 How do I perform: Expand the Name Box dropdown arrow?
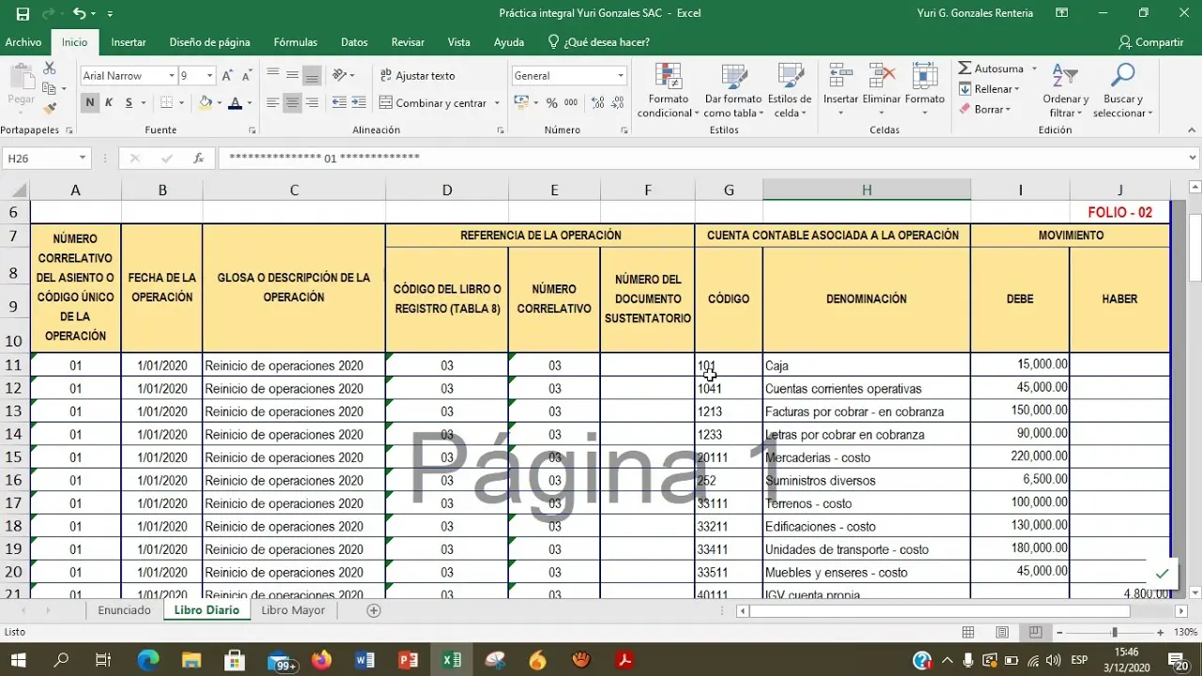click(83, 159)
